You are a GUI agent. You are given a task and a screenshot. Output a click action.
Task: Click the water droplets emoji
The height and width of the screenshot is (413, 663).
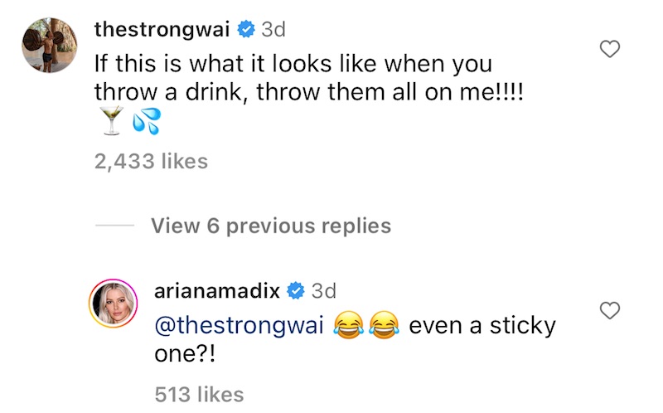coord(146,122)
